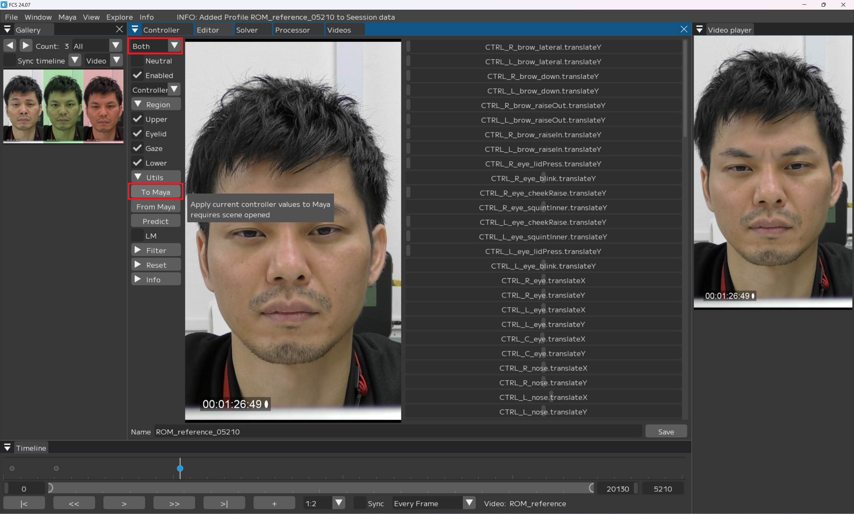Open the Maya menu

pyautogui.click(x=67, y=17)
